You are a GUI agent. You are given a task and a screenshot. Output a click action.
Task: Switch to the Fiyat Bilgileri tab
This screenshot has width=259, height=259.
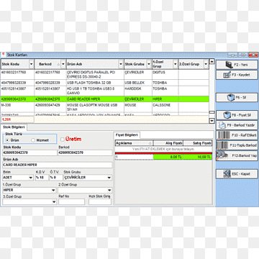click(x=127, y=135)
